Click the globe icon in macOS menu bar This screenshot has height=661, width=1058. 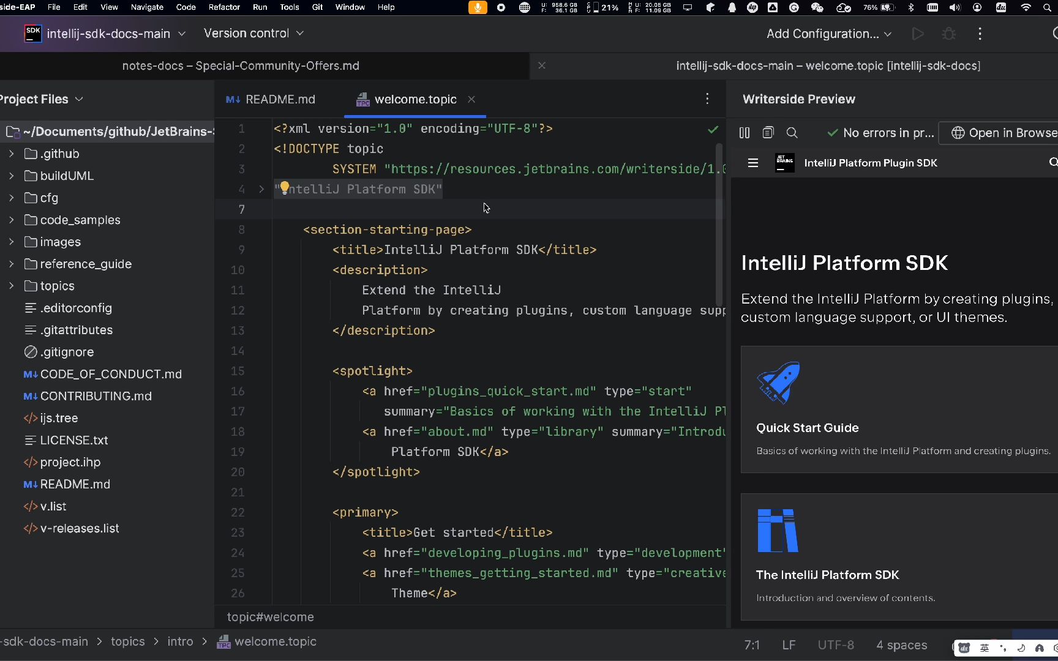(x=525, y=7)
